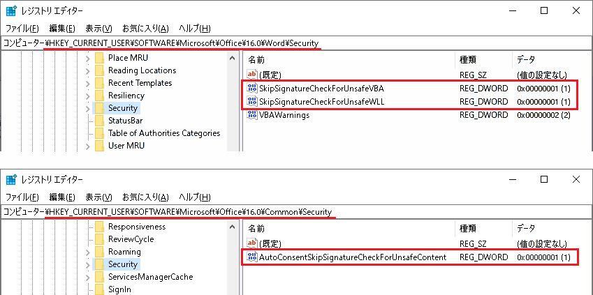Select Recent Templates folder icon
Viewport: 593px width, 295px height.
[99, 83]
